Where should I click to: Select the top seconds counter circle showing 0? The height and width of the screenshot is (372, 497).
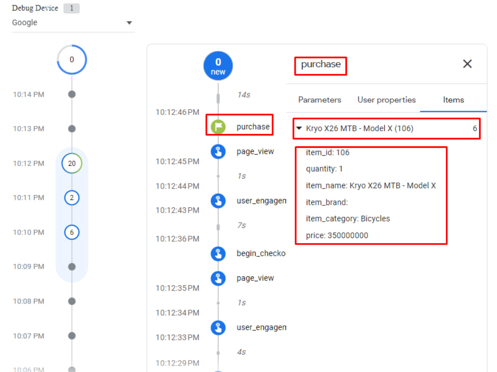pyautogui.click(x=72, y=59)
